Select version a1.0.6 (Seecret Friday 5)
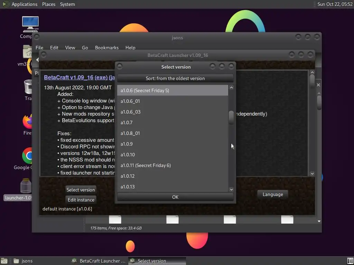This screenshot has width=354, height=265. click(173, 90)
